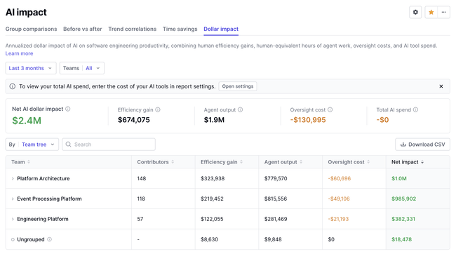Screen dimensions: 456x254
Task: Click the $281,469 agent output cell
Action: [276, 219]
